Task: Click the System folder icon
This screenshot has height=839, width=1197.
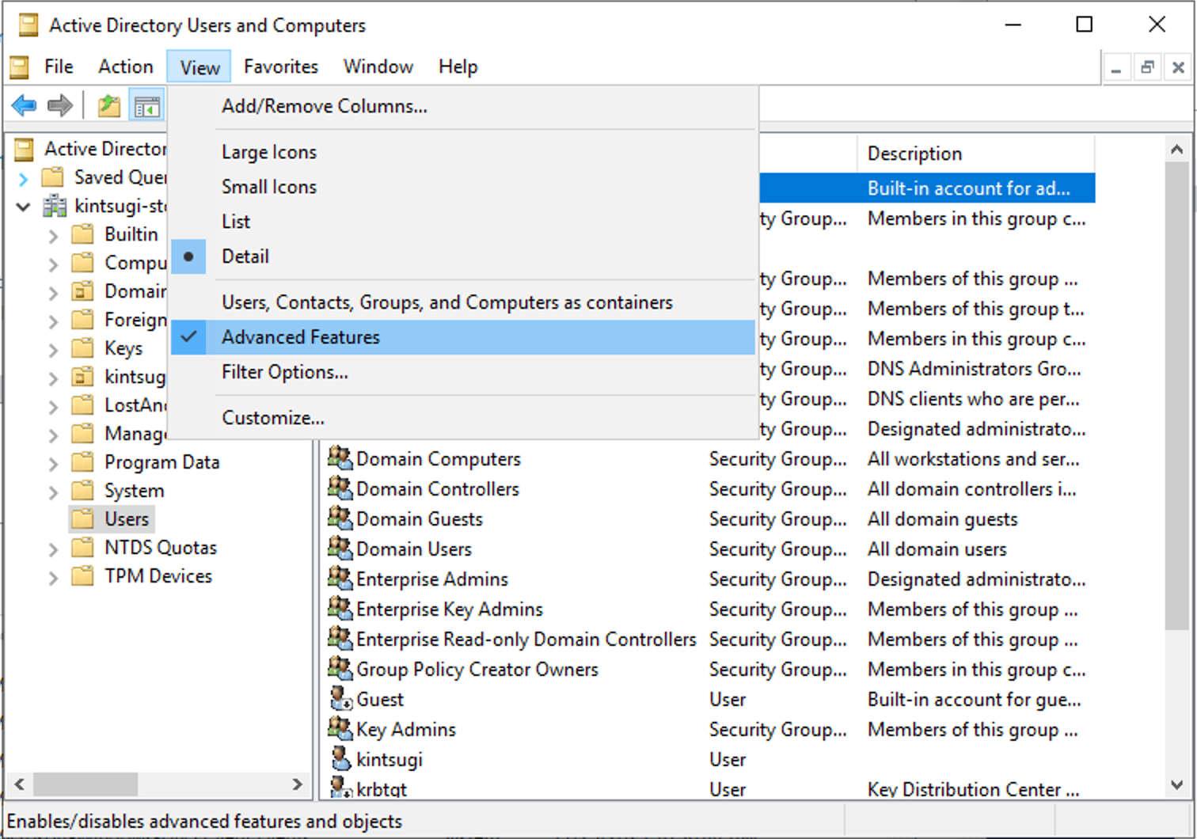Action: (82, 491)
